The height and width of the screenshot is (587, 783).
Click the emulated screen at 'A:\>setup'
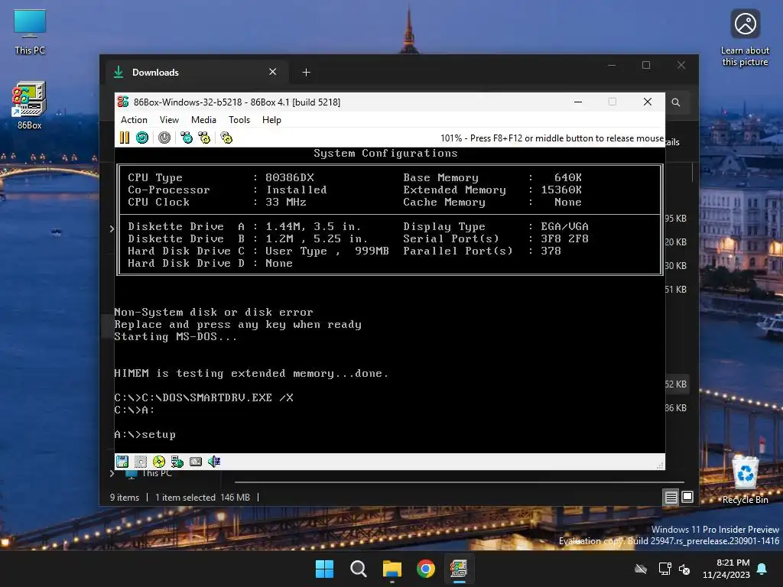[x=145, y=434]
